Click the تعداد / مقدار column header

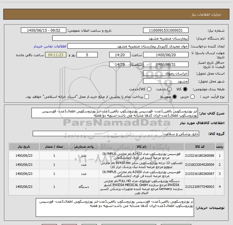[54, 147]
